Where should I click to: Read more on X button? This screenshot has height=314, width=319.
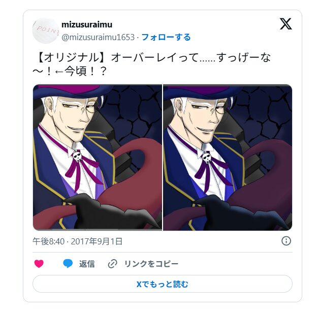coord(163,284)
